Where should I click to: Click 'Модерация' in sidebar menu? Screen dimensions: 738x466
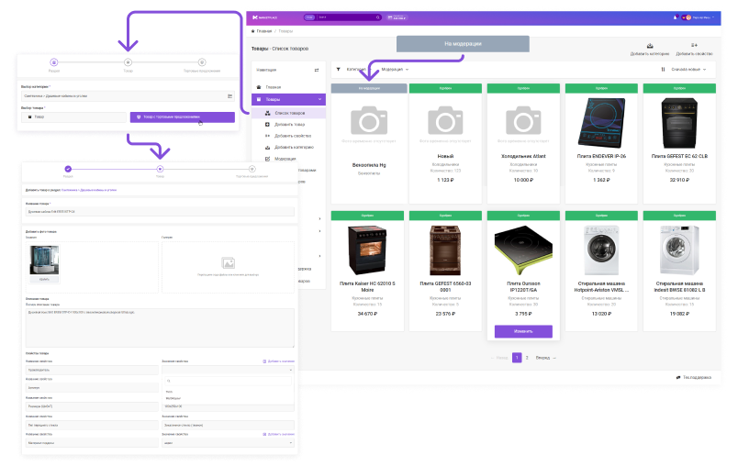pyautogui.click(x=285, y=158)
